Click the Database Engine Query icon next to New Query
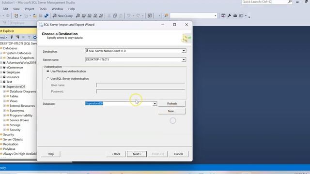The width and height of the screenshot is (310, 174). click(78, 16)
